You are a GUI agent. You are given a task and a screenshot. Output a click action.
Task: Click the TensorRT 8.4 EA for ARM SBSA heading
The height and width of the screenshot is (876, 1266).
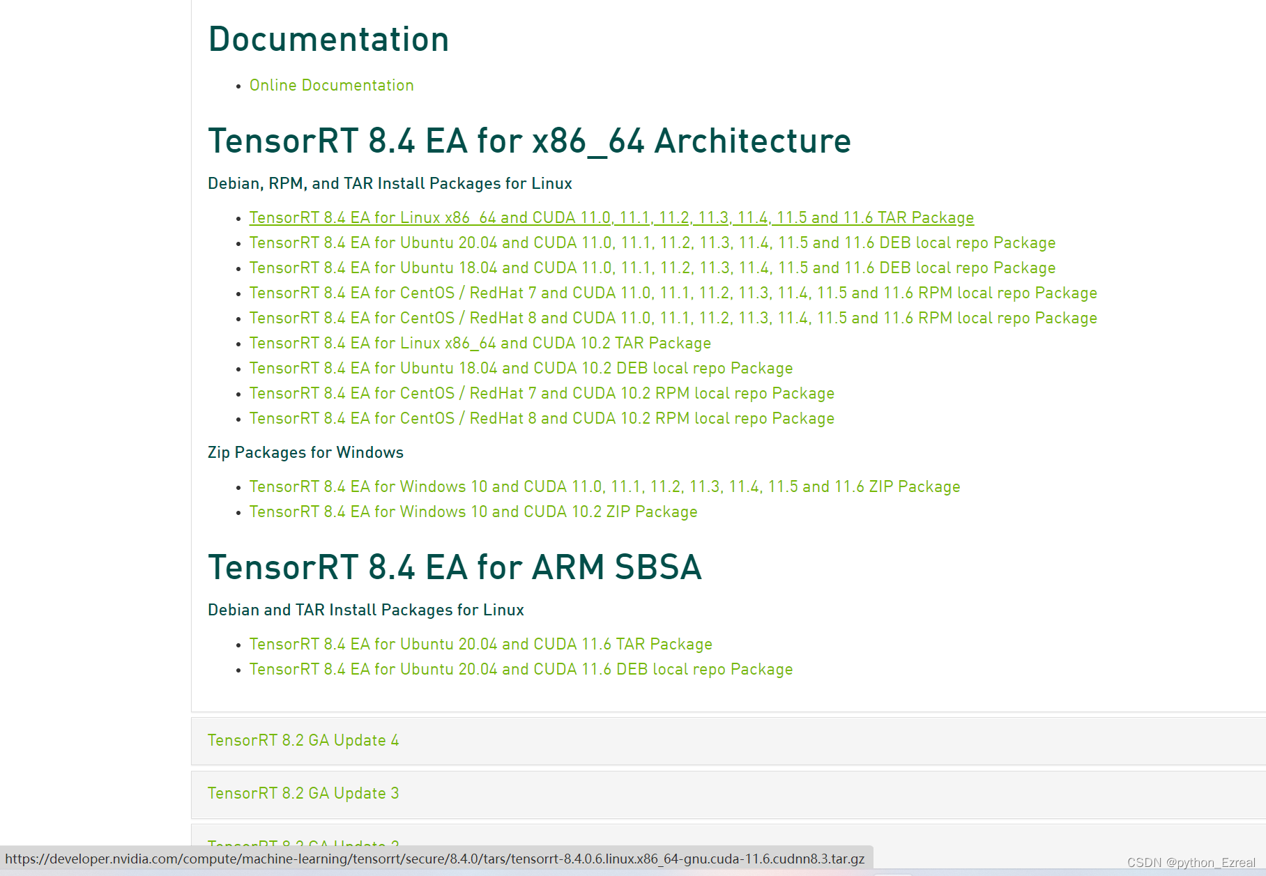455,567
